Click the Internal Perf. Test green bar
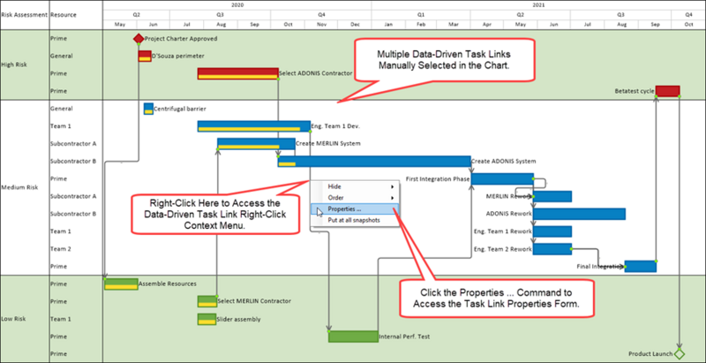The height and width of the screenshot is (363, 706). click(x=354, y=337)
